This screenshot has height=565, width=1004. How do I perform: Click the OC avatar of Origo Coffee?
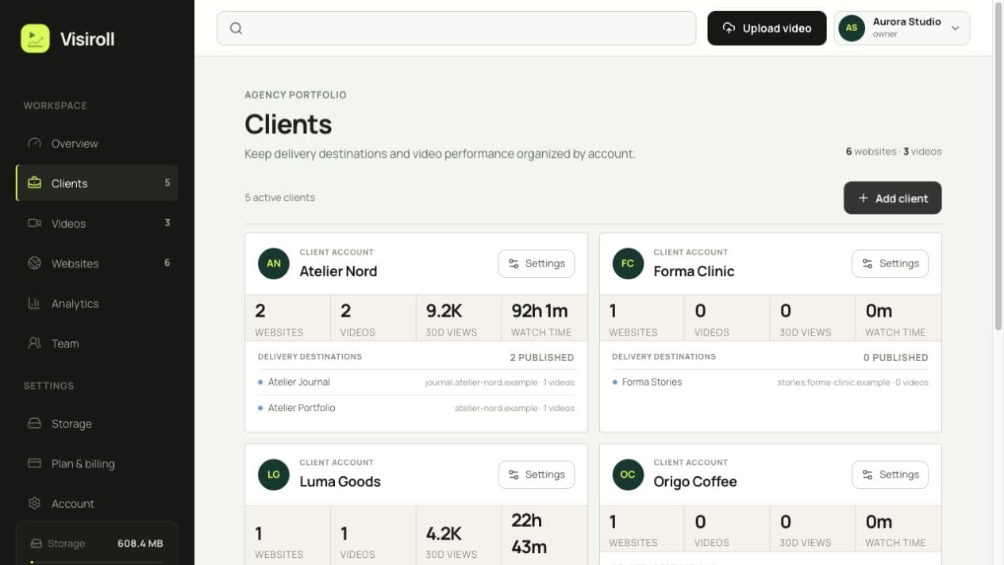[x=628, y=475]
